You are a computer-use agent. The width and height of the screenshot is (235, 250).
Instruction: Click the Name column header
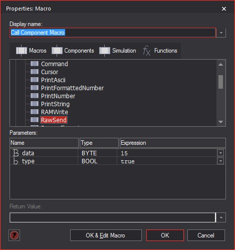click(44, 143)
